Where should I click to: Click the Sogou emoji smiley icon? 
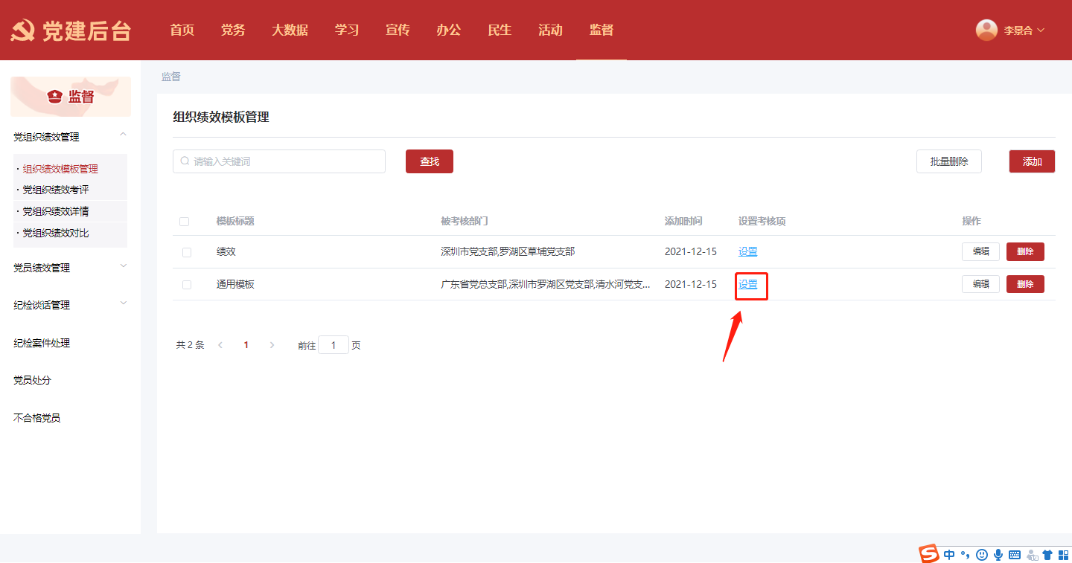[982, 554]
